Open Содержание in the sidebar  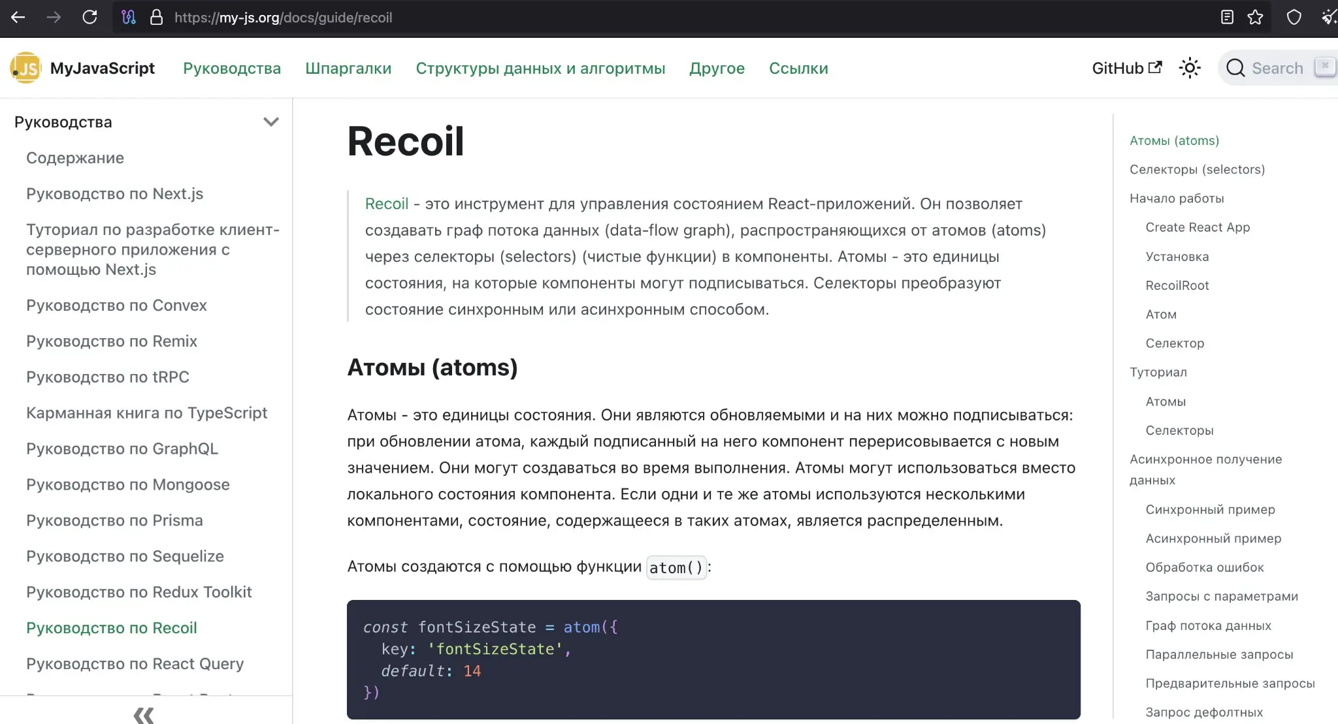point(75,158)
